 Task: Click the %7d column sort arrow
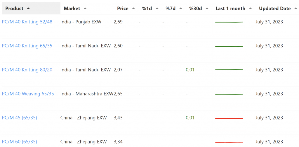180,8
